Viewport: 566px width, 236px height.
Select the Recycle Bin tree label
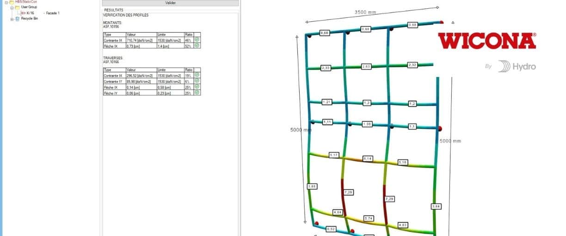(30, 19)
